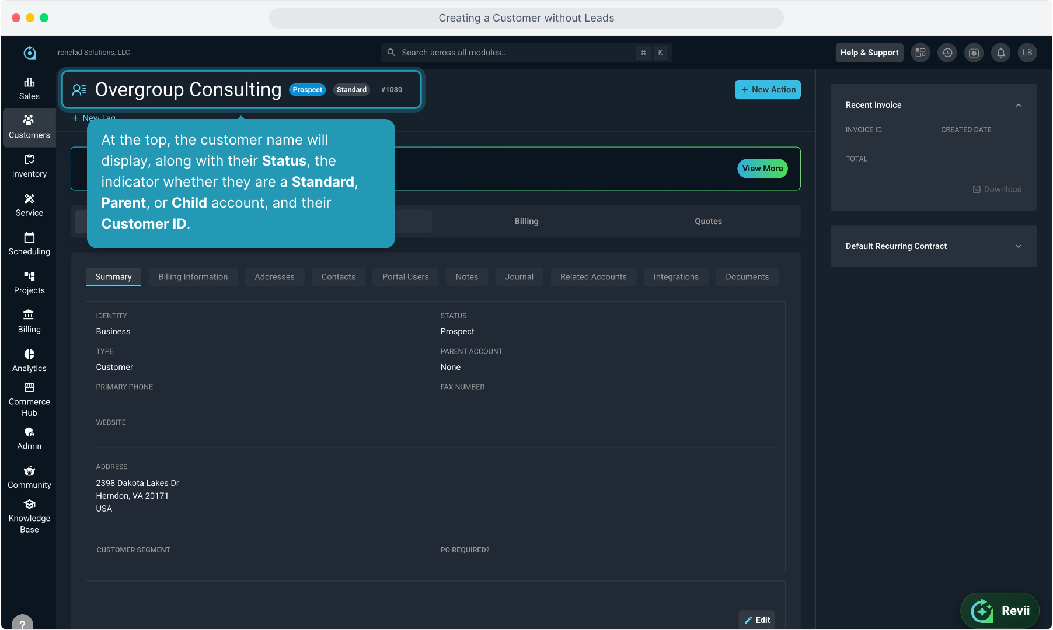The width and height of the screenshot is (1053, 630).
Task: Open the Sales module in sidebar
Action: (29, 89)
